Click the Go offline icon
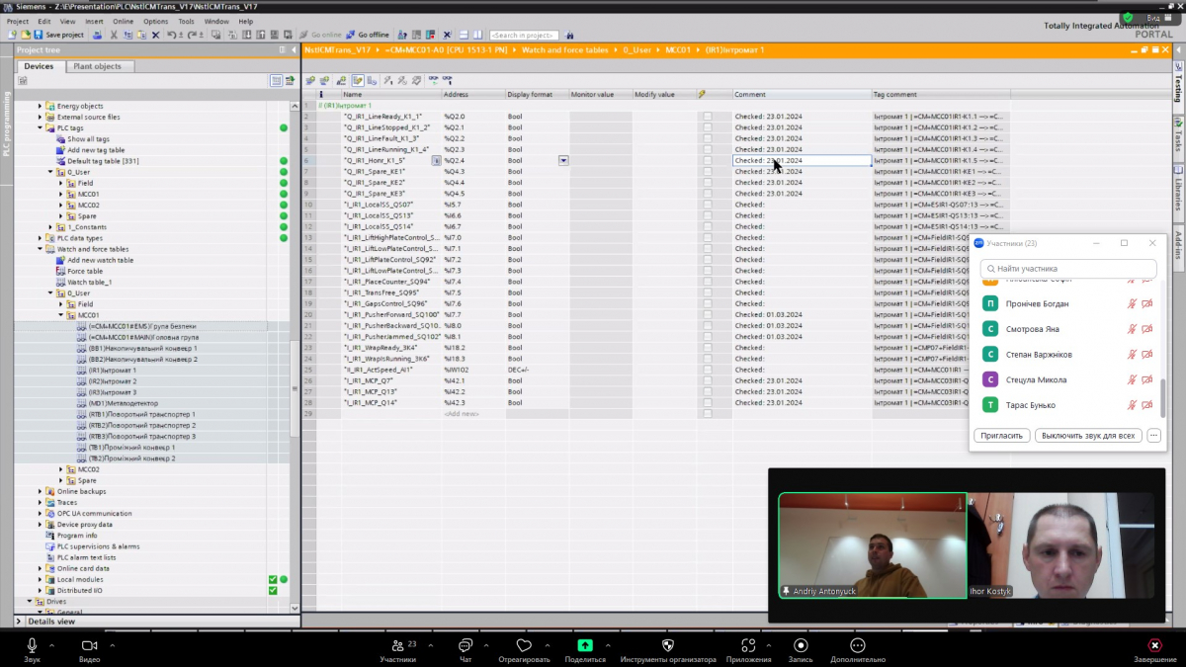This screenshot has height=667, width=1186. click(x=350, y=35)
